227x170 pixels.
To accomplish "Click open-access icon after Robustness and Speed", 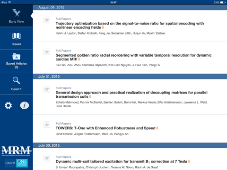I will (x=157, y=128).
